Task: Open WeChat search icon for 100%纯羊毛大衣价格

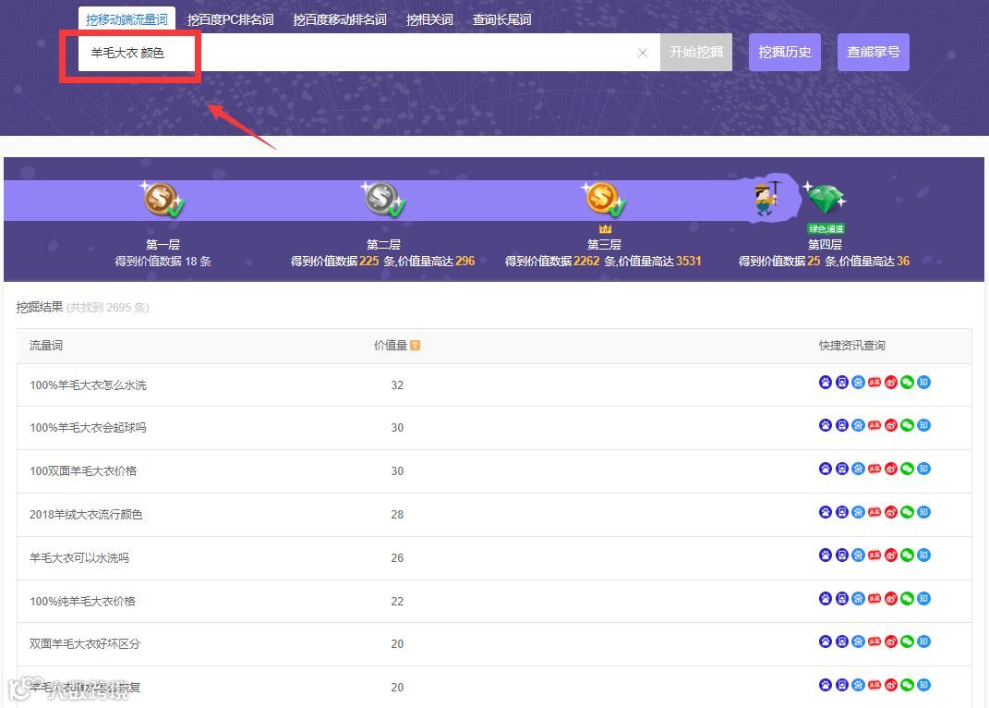Action: (x=907, y=598)
